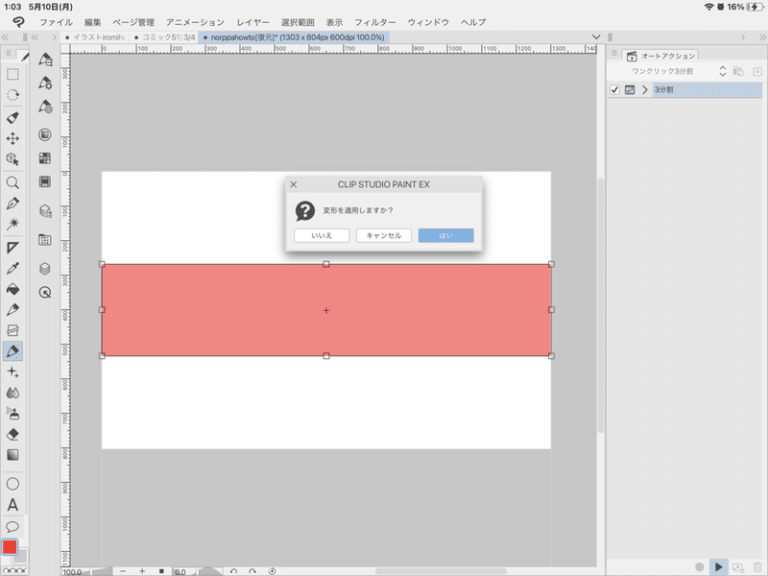Select the Figure ellipse tool
The height and width of the screenshot is (576, 768).
pos(12,484)
